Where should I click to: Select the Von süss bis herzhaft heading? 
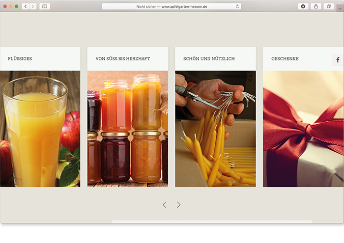[x=123, y=59]
